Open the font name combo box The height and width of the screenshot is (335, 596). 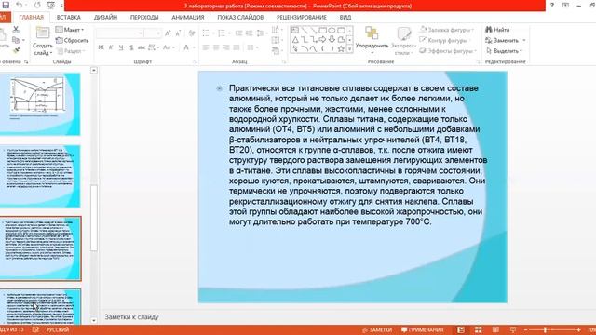tap(119, 33)
